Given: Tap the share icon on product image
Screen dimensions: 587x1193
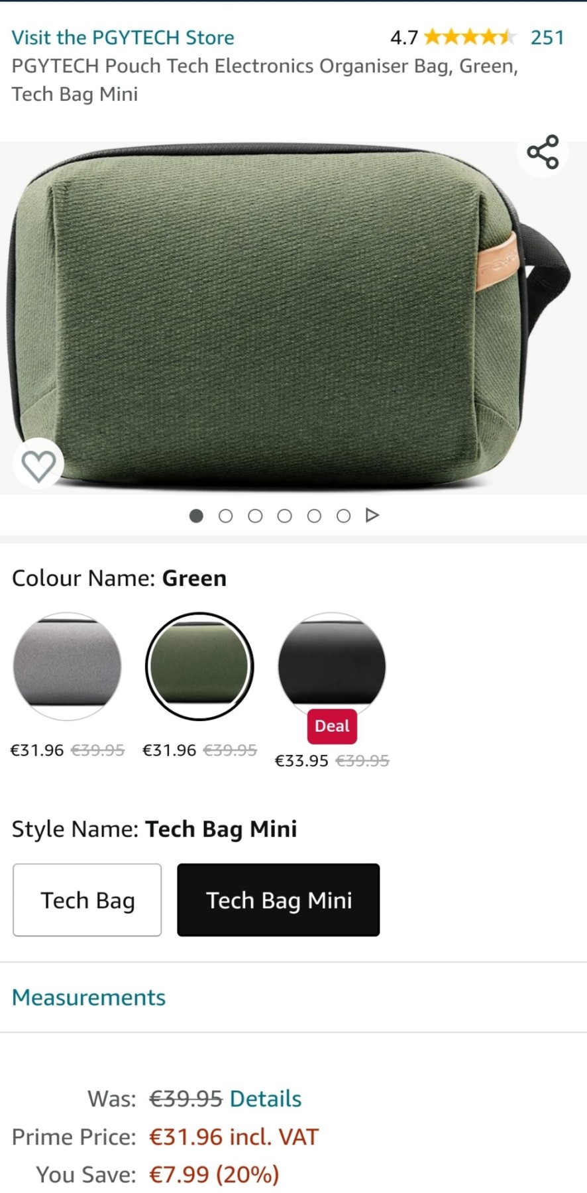Looking at the screenshot, I should [543, 152].
